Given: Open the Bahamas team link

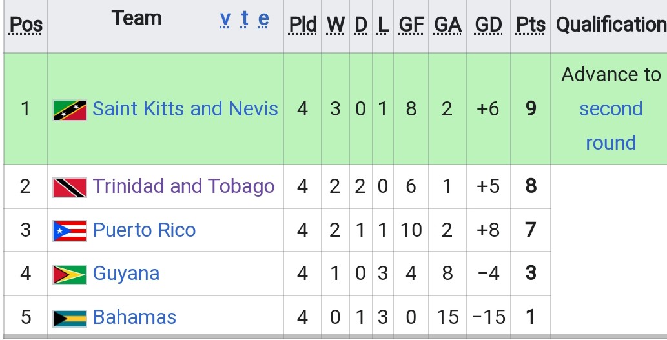Looking at the screenshot, I should tap(134, 317).
